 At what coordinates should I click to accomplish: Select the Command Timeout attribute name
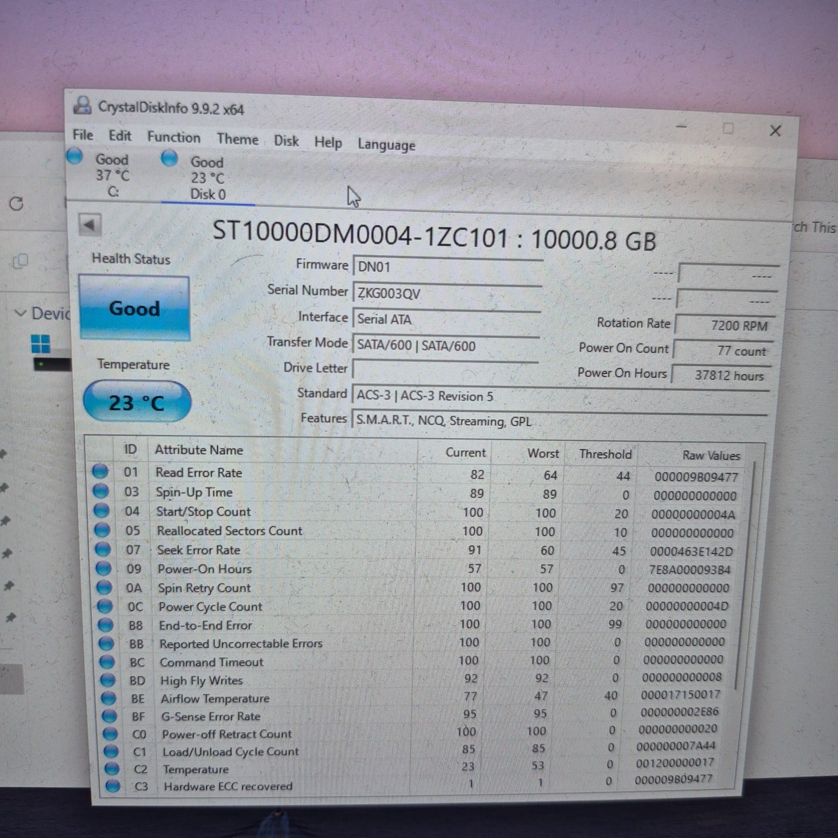[212, 662]
